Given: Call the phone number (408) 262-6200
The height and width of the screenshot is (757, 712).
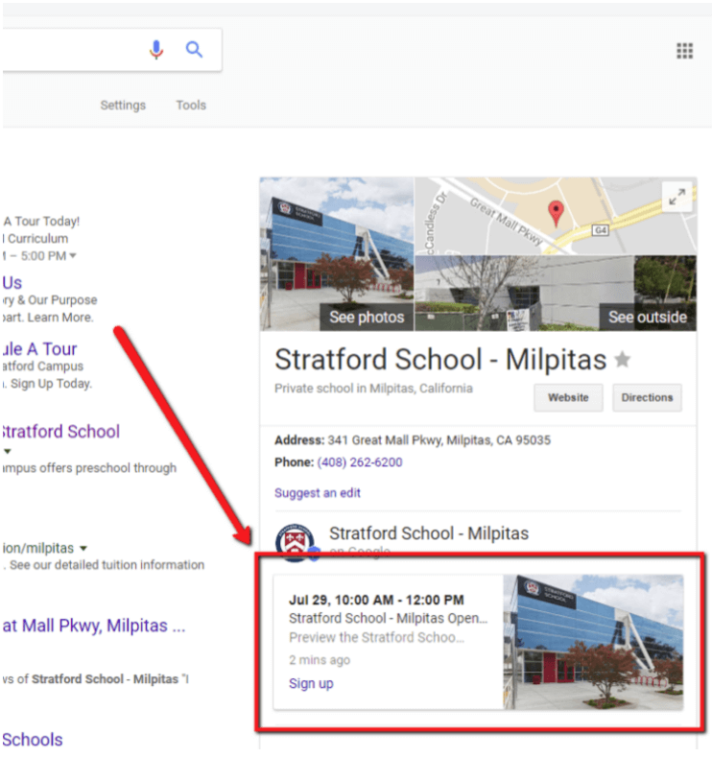Looking at the screenshot, I should [360, 462].
